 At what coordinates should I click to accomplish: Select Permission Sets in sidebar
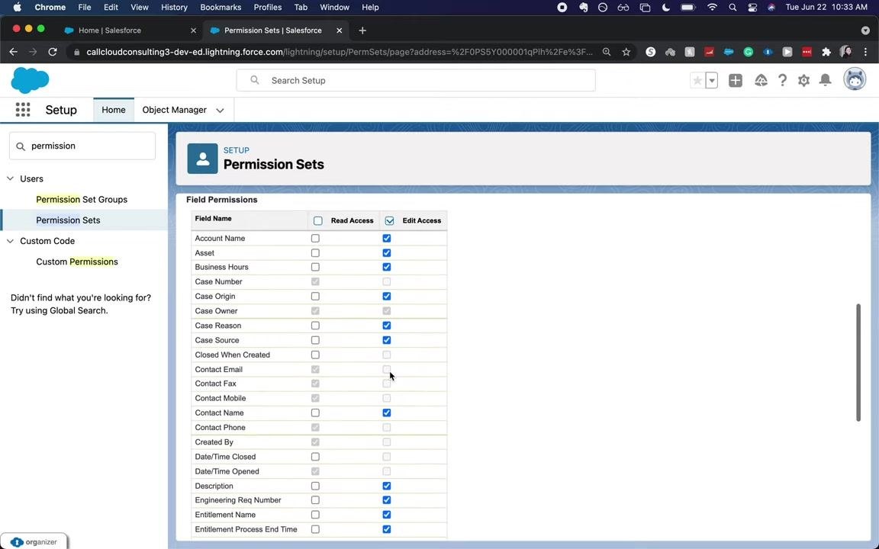[69, 220]
